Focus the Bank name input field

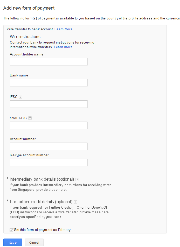(49, 83)
